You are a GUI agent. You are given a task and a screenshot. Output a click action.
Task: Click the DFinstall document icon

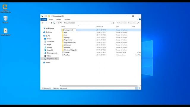click(x=63, y=52)
